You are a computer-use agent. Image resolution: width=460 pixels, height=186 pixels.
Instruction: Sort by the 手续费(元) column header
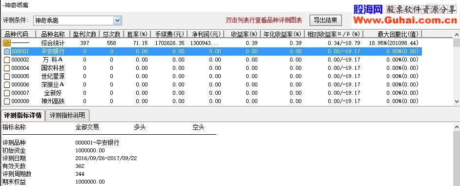coord(169,34)
